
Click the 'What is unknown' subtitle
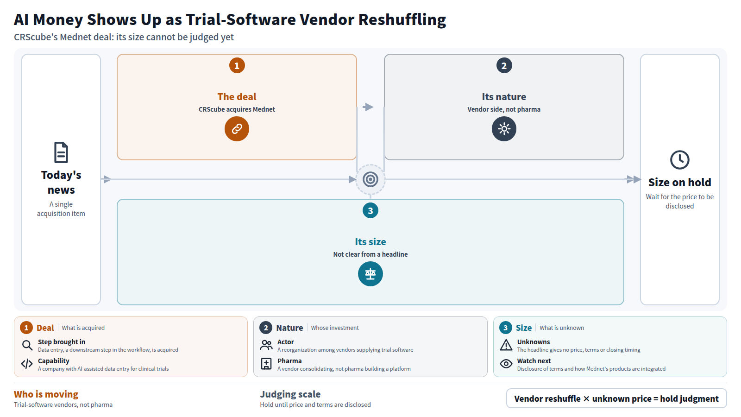[x=562, y=328]
